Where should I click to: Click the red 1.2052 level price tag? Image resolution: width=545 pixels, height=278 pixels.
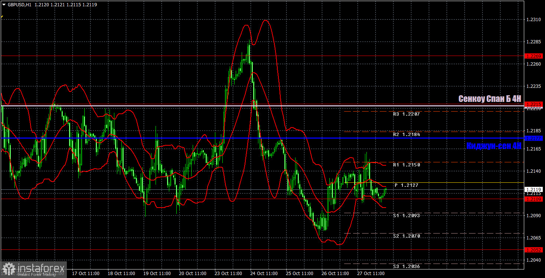[534, 250]
